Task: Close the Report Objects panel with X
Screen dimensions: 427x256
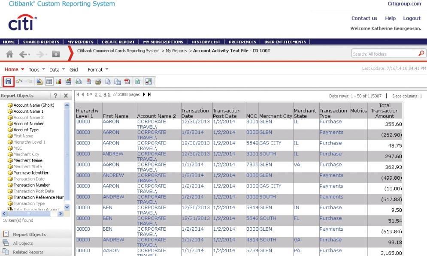Action: point(66,96)
